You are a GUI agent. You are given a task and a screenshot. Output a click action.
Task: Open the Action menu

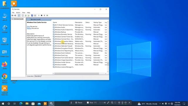click(x=18, y=12)
